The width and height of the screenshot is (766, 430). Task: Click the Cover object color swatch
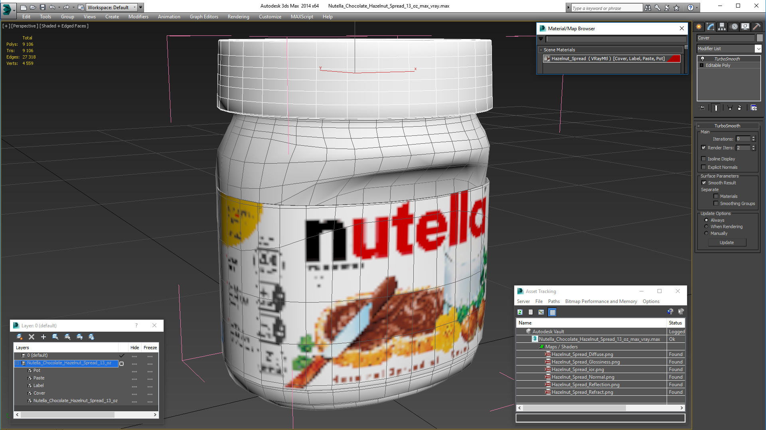point(760,38)
